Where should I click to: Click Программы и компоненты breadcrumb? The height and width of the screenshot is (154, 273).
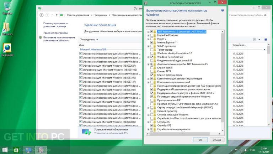[x=127, y=15]
